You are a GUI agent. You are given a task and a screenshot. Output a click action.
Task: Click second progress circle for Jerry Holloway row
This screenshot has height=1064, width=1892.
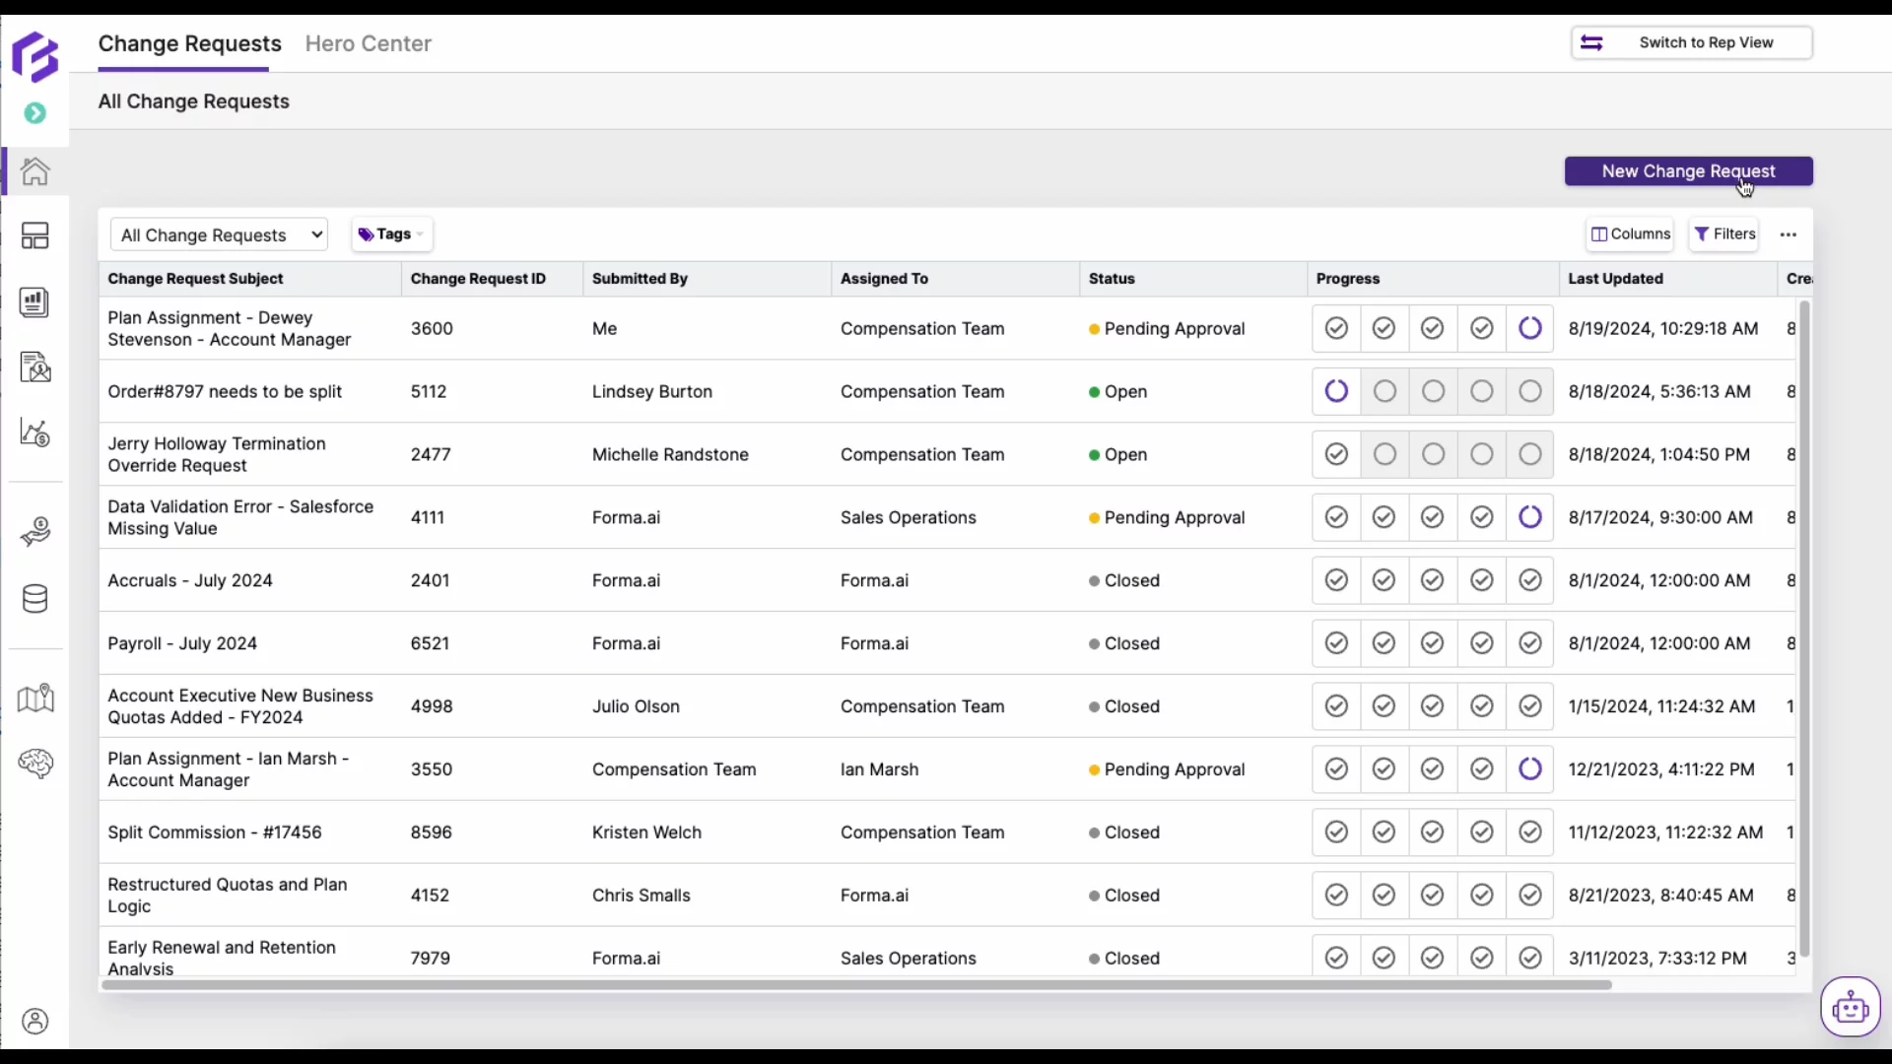tap(1385, 454)
